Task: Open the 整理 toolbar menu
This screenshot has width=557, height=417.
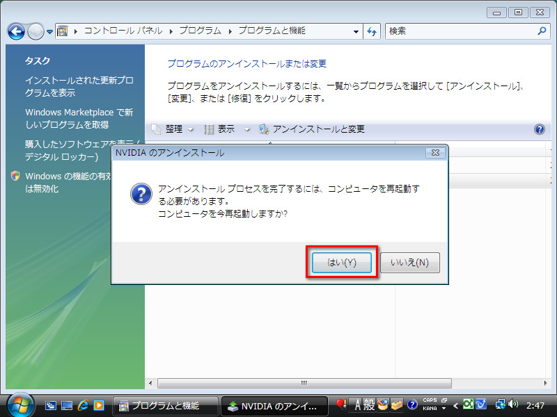Action: tap(173, 129)
